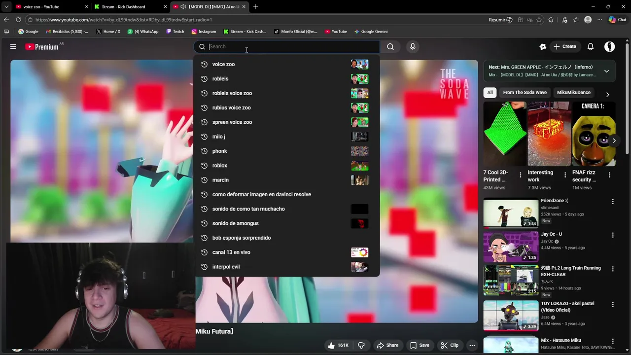Expand the Next mix playlist chevron
The width and height of the screenshot is (631, 355).
pyautogui.click(x=606, y=71)
